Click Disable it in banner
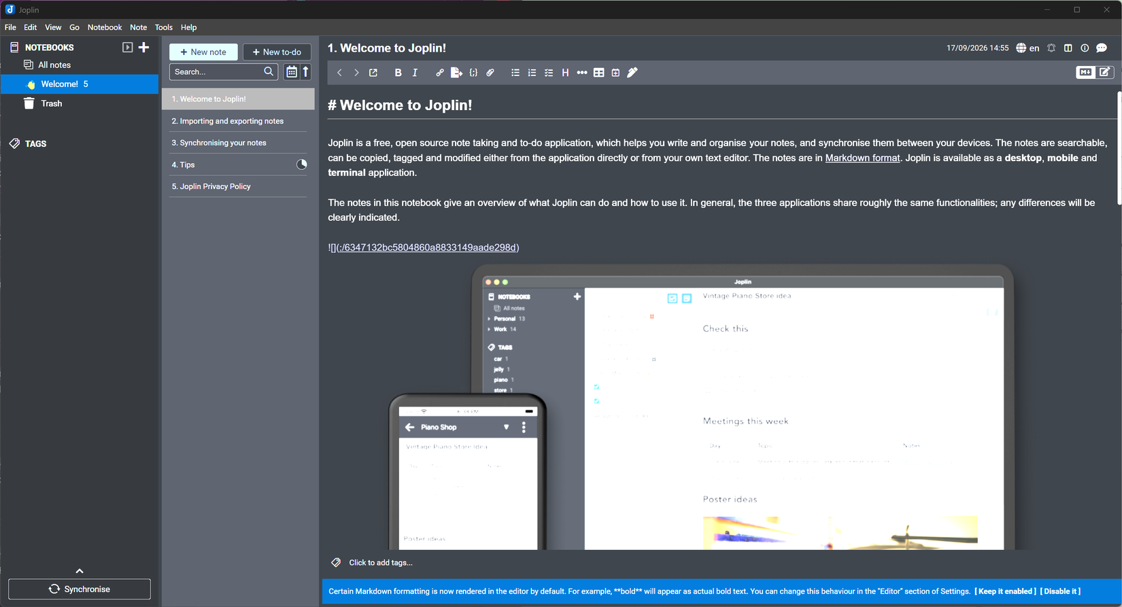The width and height of the screenshot is (1122, 607). pyautogui.click(x=1060, y=591)
